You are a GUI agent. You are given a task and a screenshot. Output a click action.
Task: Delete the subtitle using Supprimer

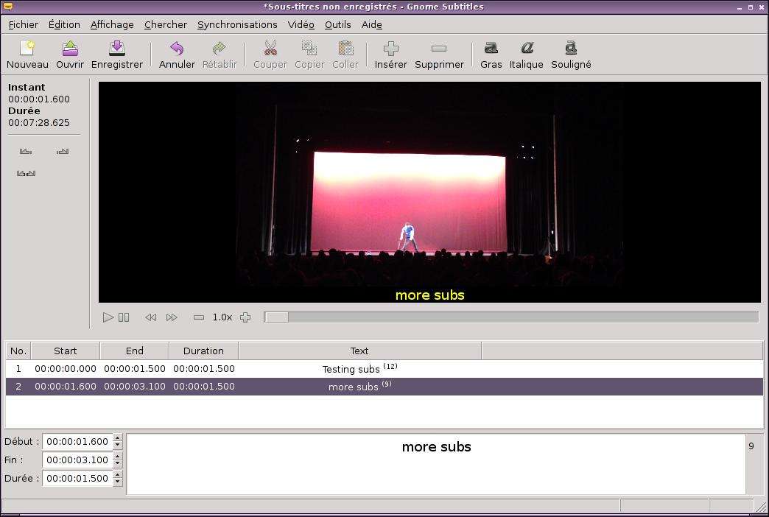(439, 54)
